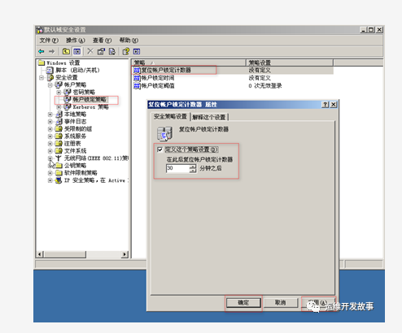This screenshot has width=402, height=333.
Task: Select the 帐户锁定时间 policy row icon
Action: 137,78
